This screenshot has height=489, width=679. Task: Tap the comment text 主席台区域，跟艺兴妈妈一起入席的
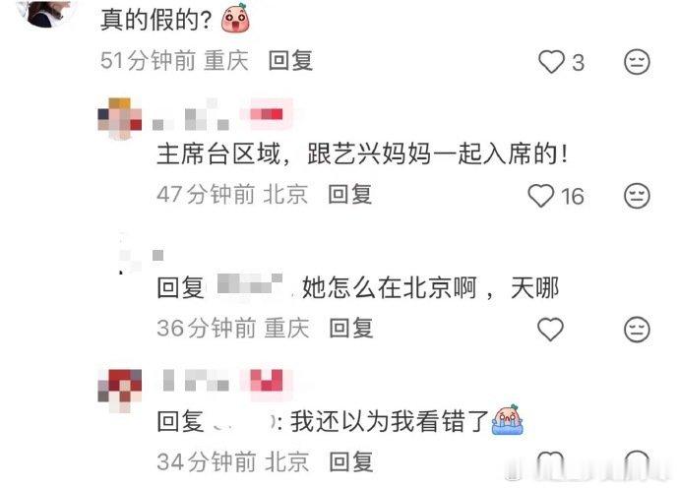(x=361, y=154)
